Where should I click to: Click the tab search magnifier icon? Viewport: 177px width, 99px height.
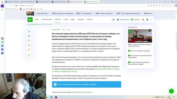[165, 2]
